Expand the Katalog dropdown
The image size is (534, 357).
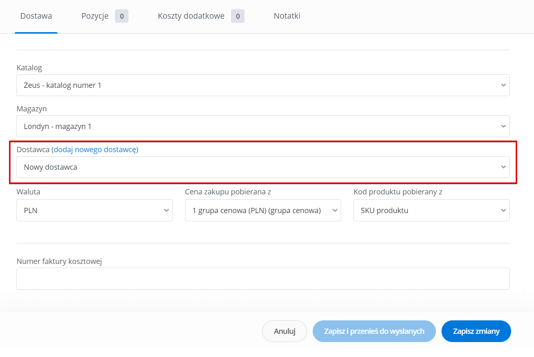[x=263, y=85]
